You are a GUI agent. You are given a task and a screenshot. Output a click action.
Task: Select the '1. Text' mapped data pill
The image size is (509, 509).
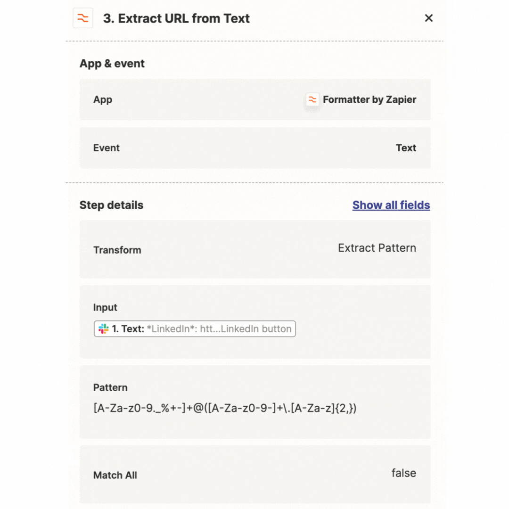(195, 329)
